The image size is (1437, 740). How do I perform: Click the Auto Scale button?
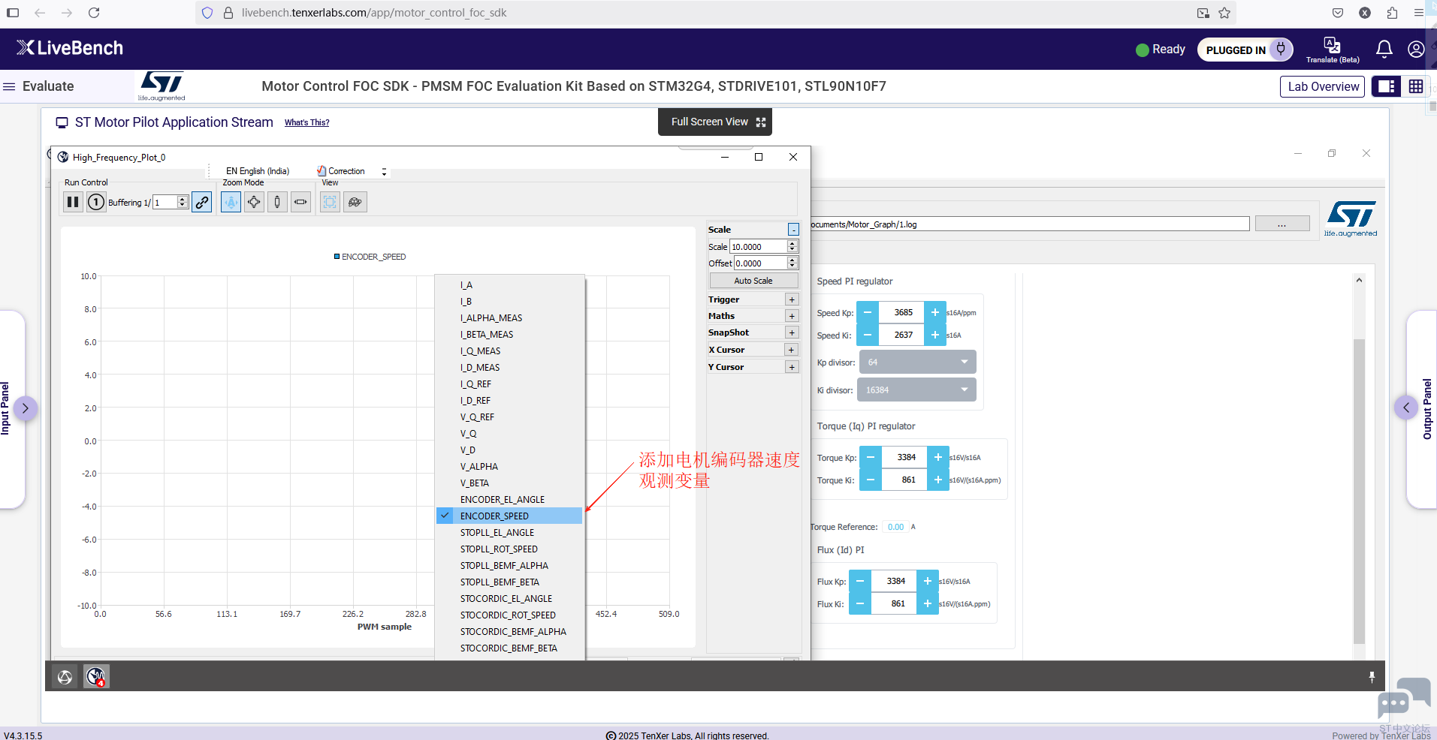pyautogui.click(x=753, y=281)
